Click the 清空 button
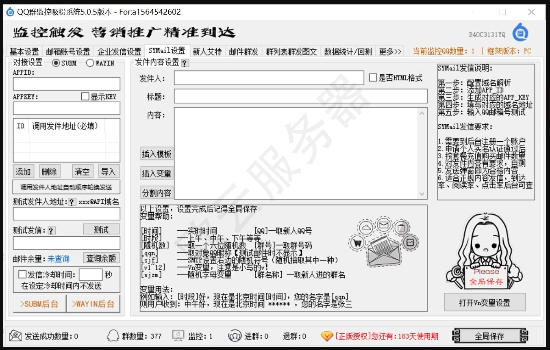This screenshot has width=550, height=350. tap(82, 171)
